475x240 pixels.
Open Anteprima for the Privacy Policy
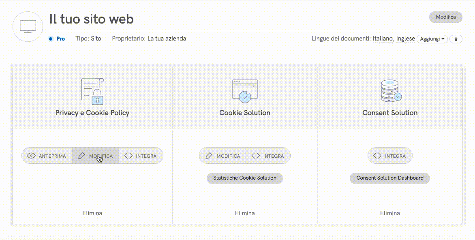(47, 156)
